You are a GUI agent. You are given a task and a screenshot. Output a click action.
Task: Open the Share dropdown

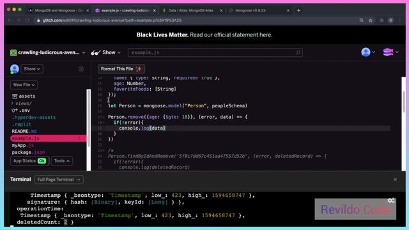pyautogui.click(x=32, y=69)
